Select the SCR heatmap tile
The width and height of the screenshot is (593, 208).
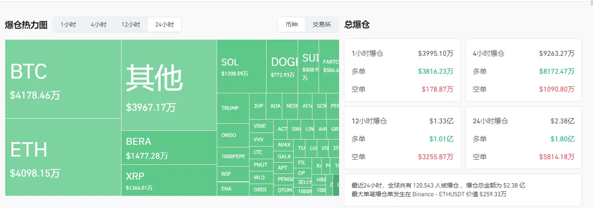point(319,106)
